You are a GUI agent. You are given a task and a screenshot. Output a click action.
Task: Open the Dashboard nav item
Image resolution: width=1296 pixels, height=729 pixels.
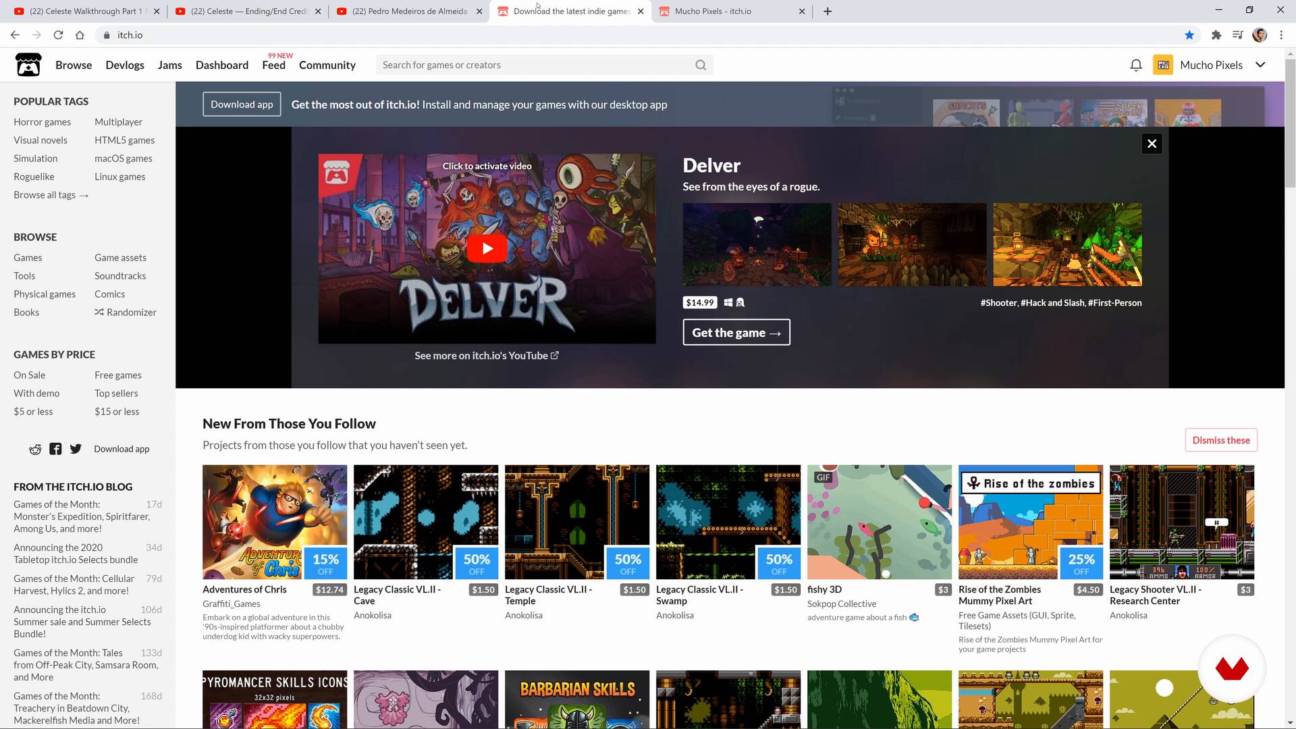click(222, 65)
